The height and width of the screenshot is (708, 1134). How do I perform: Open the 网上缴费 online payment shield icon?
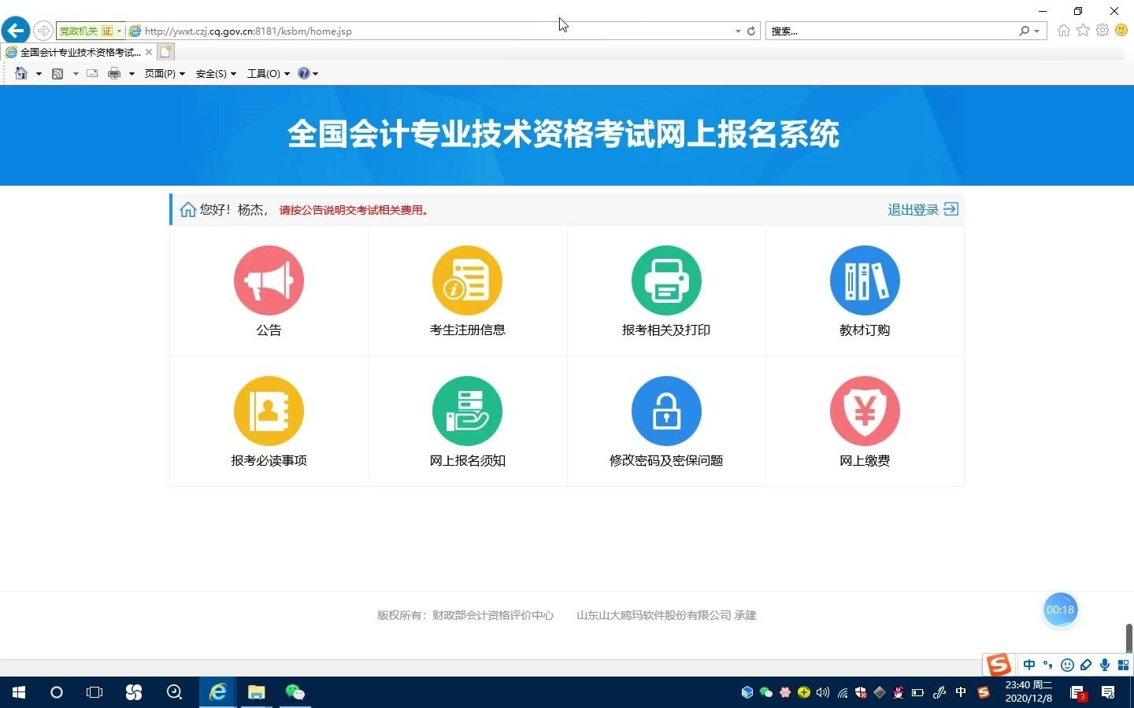click(x=864, y=411)
